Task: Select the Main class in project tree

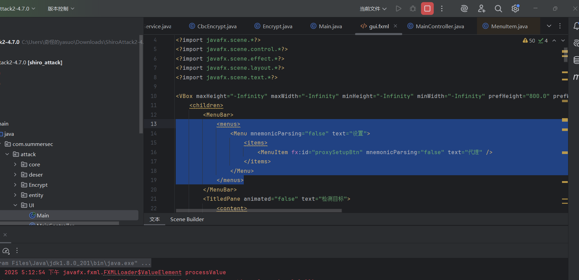Action: click(43, 215)
